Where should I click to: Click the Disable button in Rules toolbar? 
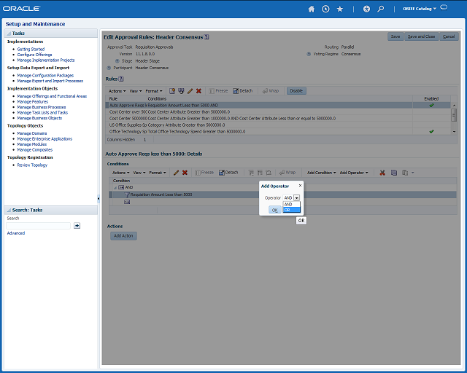(296, 91)
